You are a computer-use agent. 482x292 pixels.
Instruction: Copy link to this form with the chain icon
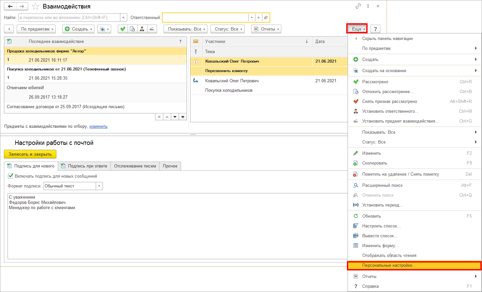tap(358, 6)
